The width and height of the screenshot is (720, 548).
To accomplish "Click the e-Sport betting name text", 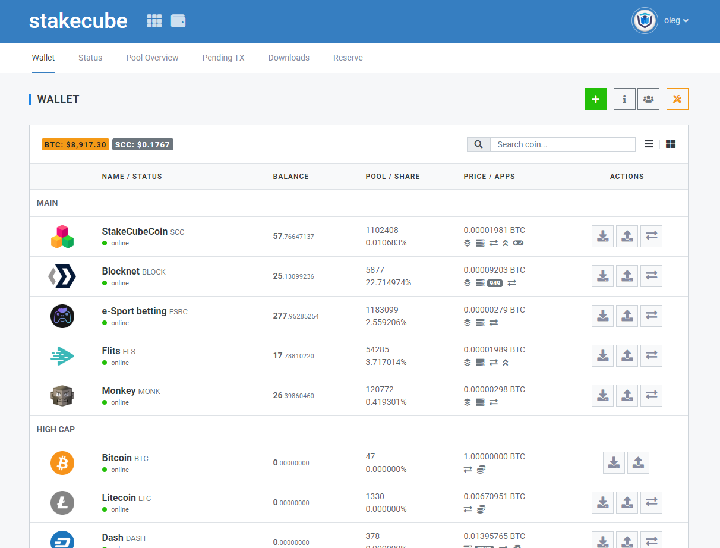I will (x=134, y=311).
